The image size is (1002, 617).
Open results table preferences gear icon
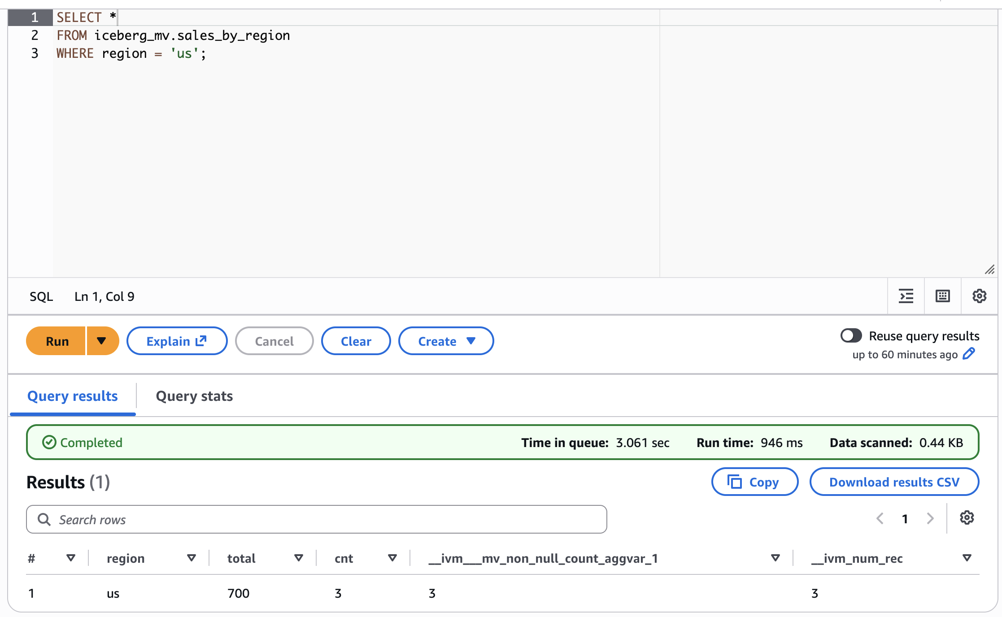[x=967, y=518]
